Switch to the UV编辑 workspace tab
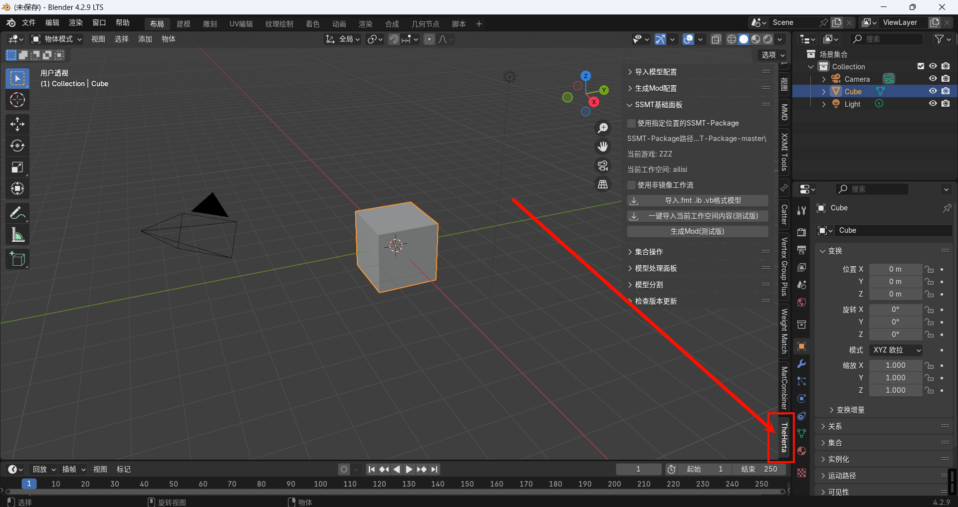958x507 pixels. [241, 24]
